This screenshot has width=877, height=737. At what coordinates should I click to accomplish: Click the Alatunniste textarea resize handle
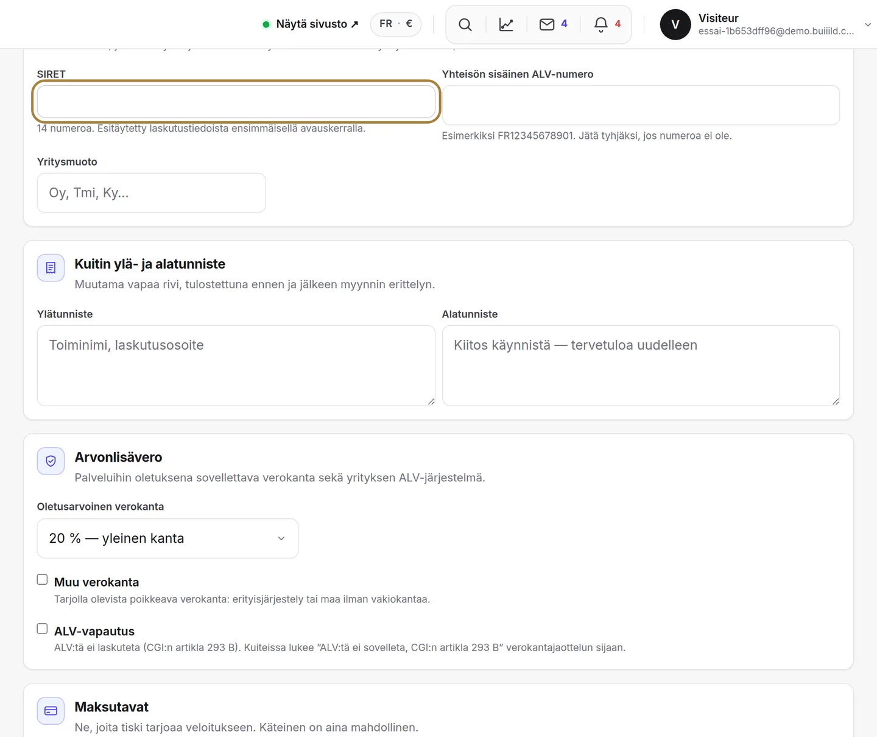click(x=836, y=401)
